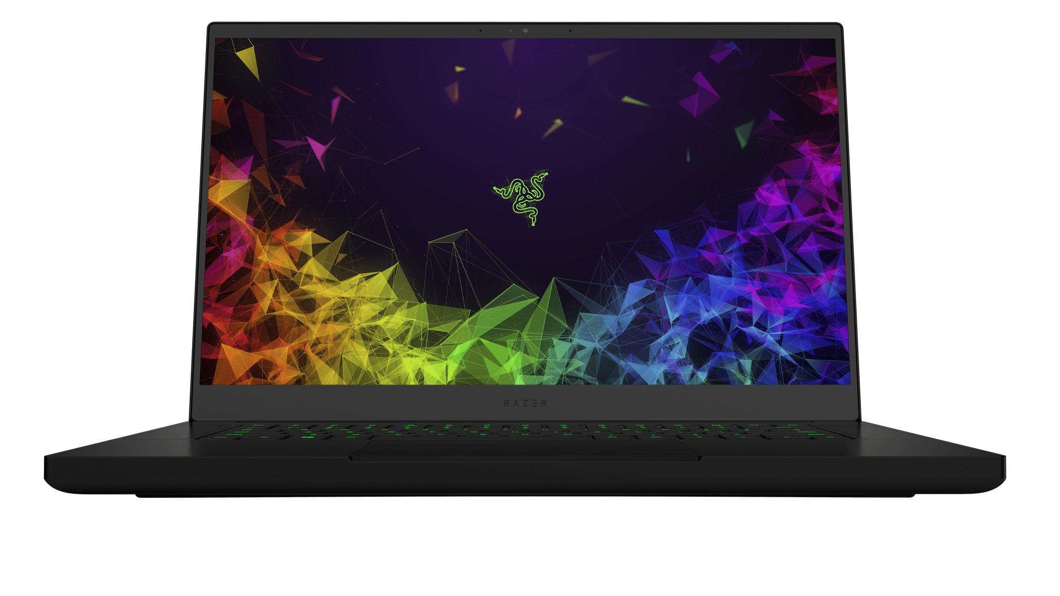Click the webcam lens on top bezel
1060x596 pixels.
(525, 31)
